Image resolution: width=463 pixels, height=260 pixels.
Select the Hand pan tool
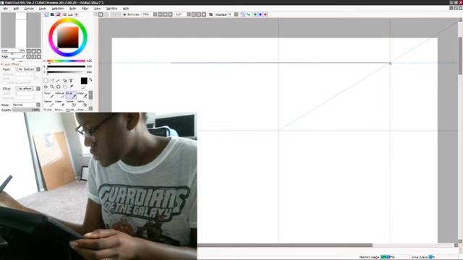pyautogui.click(x=64, y=87)
